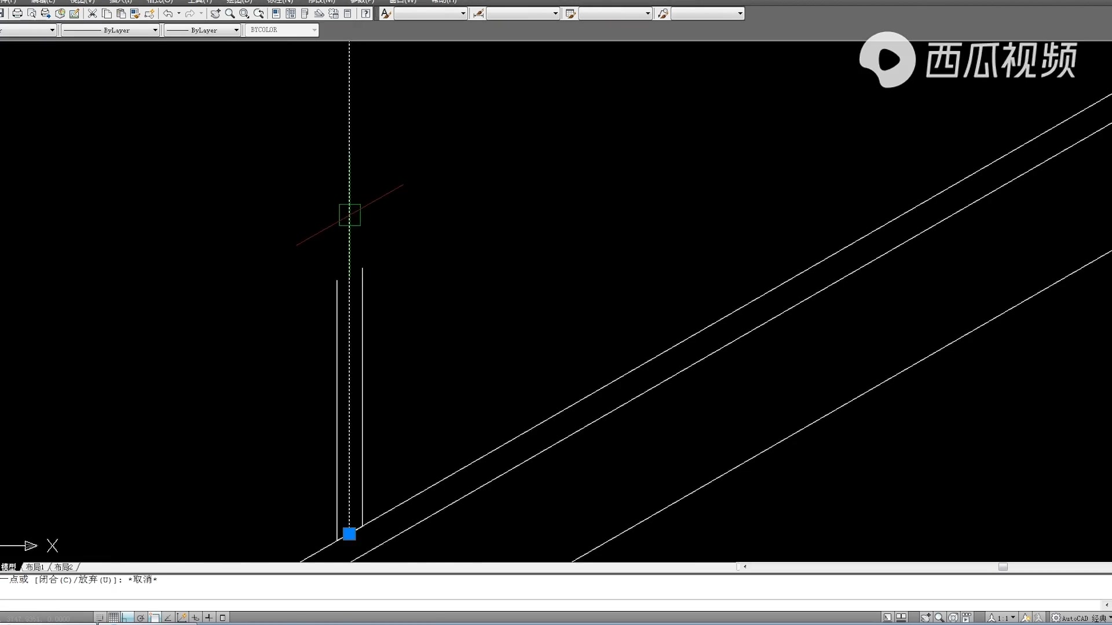
Task: Toggle Lineweight display in status bar
Action: coord(209,617)
